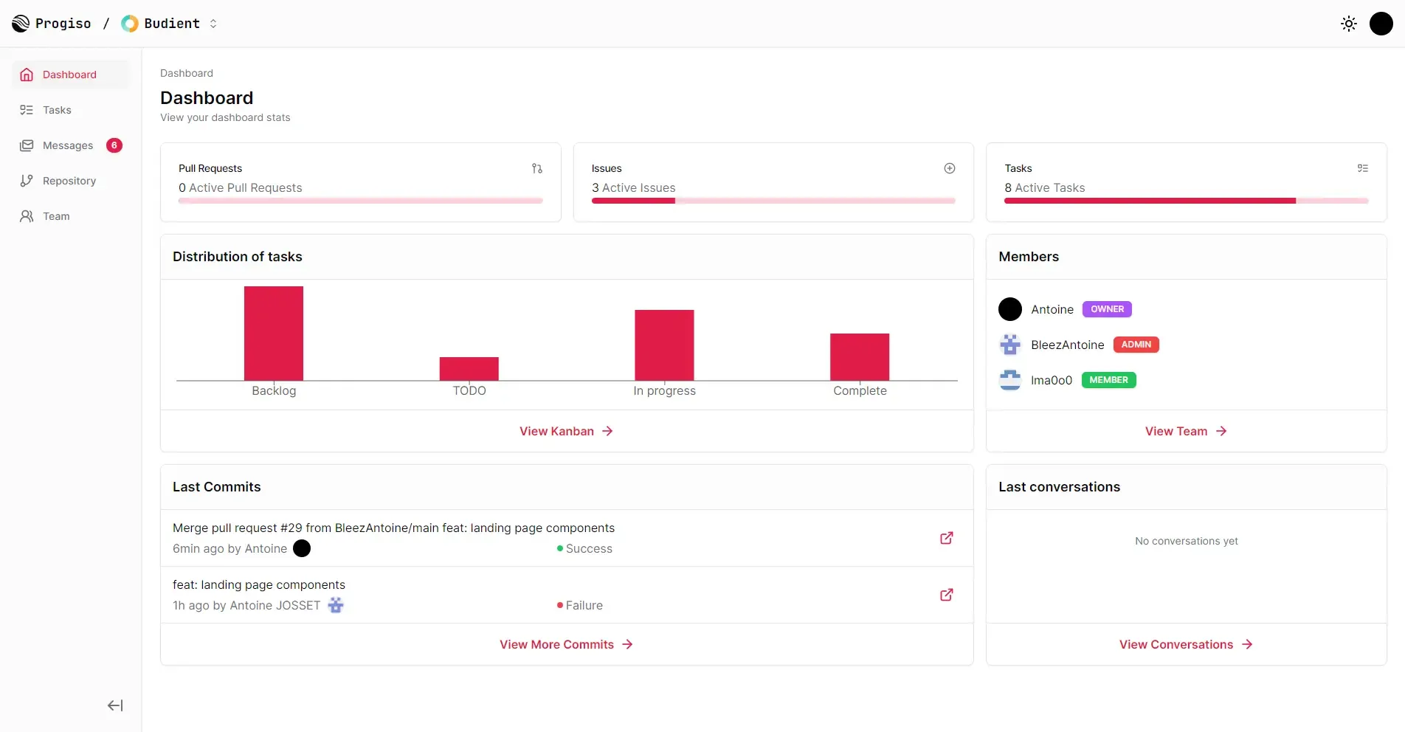The height and width of the screenshot is (732, 1405).
Task: Toggle the light/dark theme sun icon
Action: pyautogui.click(x=1348, y=24)
